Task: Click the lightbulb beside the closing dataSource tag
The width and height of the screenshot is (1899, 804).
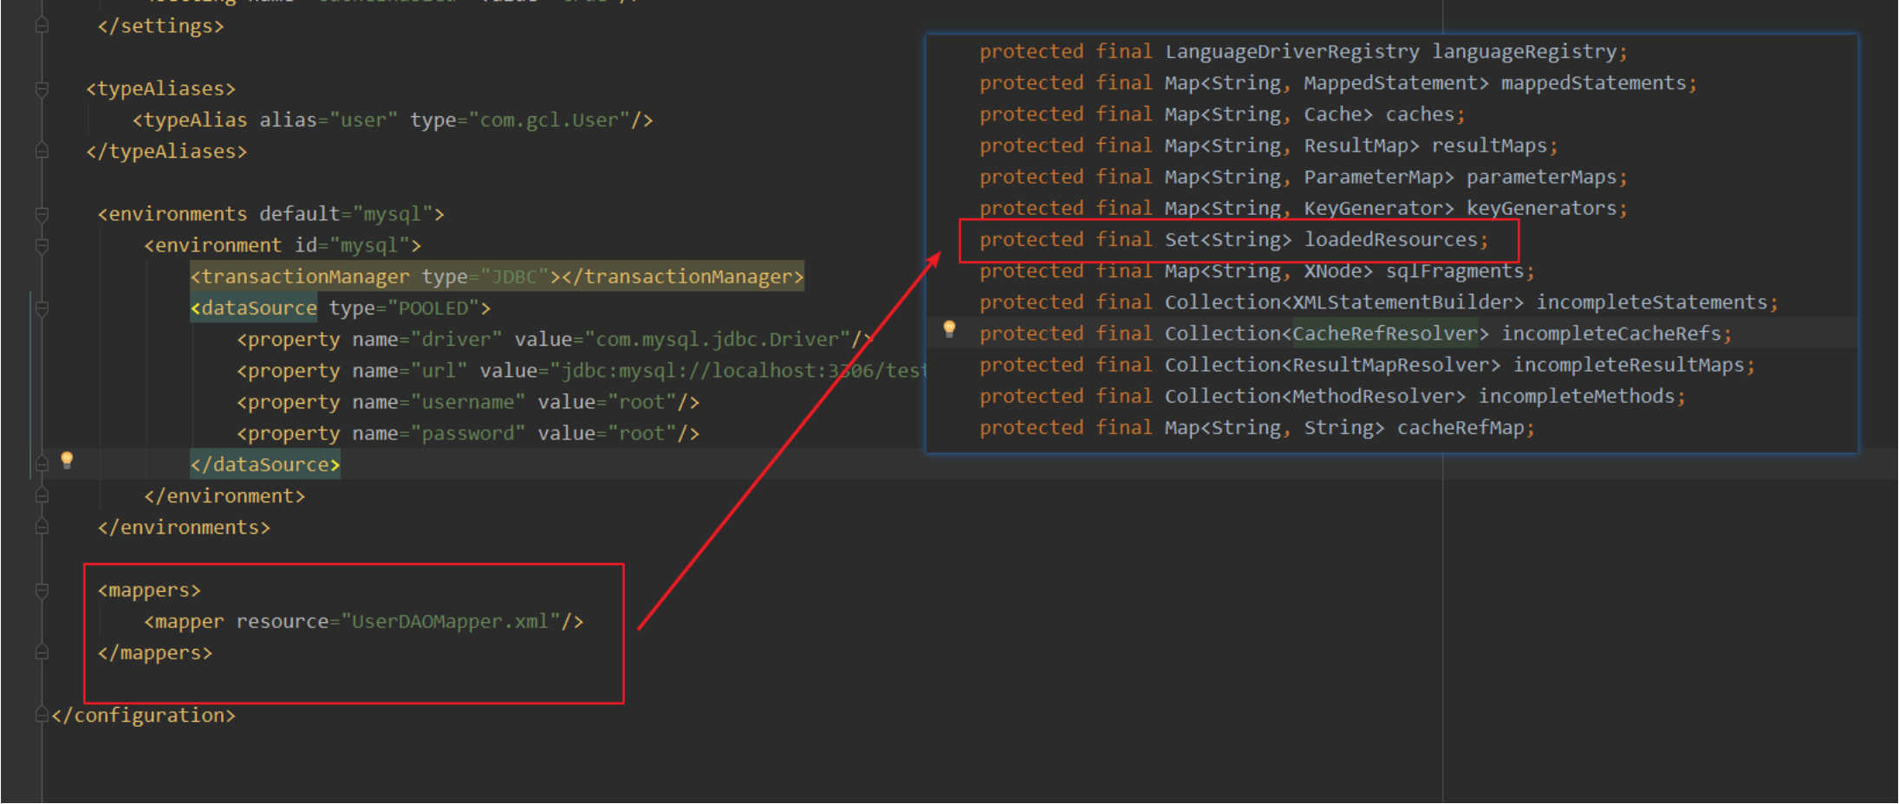Action: (x=67, y=460)
